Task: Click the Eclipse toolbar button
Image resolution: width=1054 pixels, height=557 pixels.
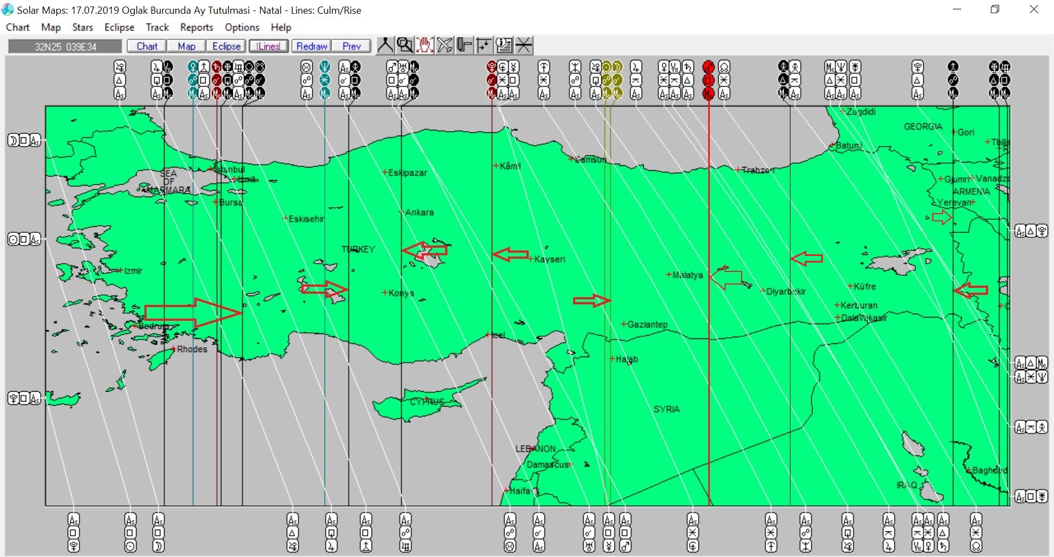Action: click(226, 47)
